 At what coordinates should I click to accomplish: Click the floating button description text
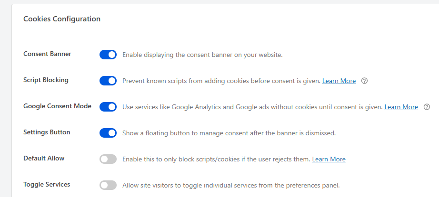[229, 133]
